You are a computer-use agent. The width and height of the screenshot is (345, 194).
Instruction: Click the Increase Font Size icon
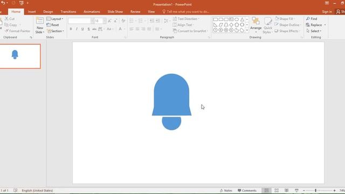(109, 21)
